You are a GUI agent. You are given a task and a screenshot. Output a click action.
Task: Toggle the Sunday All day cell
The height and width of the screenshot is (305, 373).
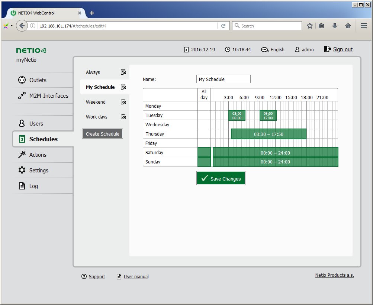(x=204, y=162)
